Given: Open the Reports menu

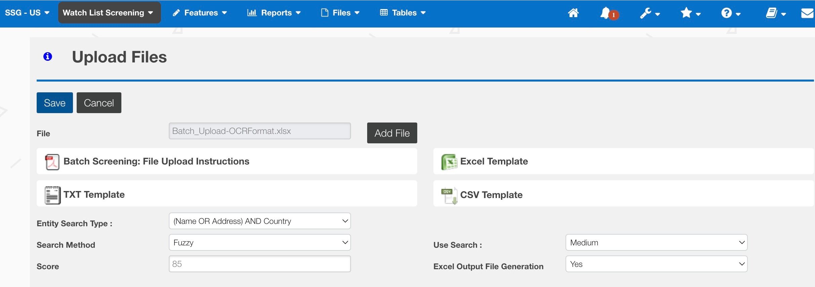Looking at the screenshot, I should [274, 13].
